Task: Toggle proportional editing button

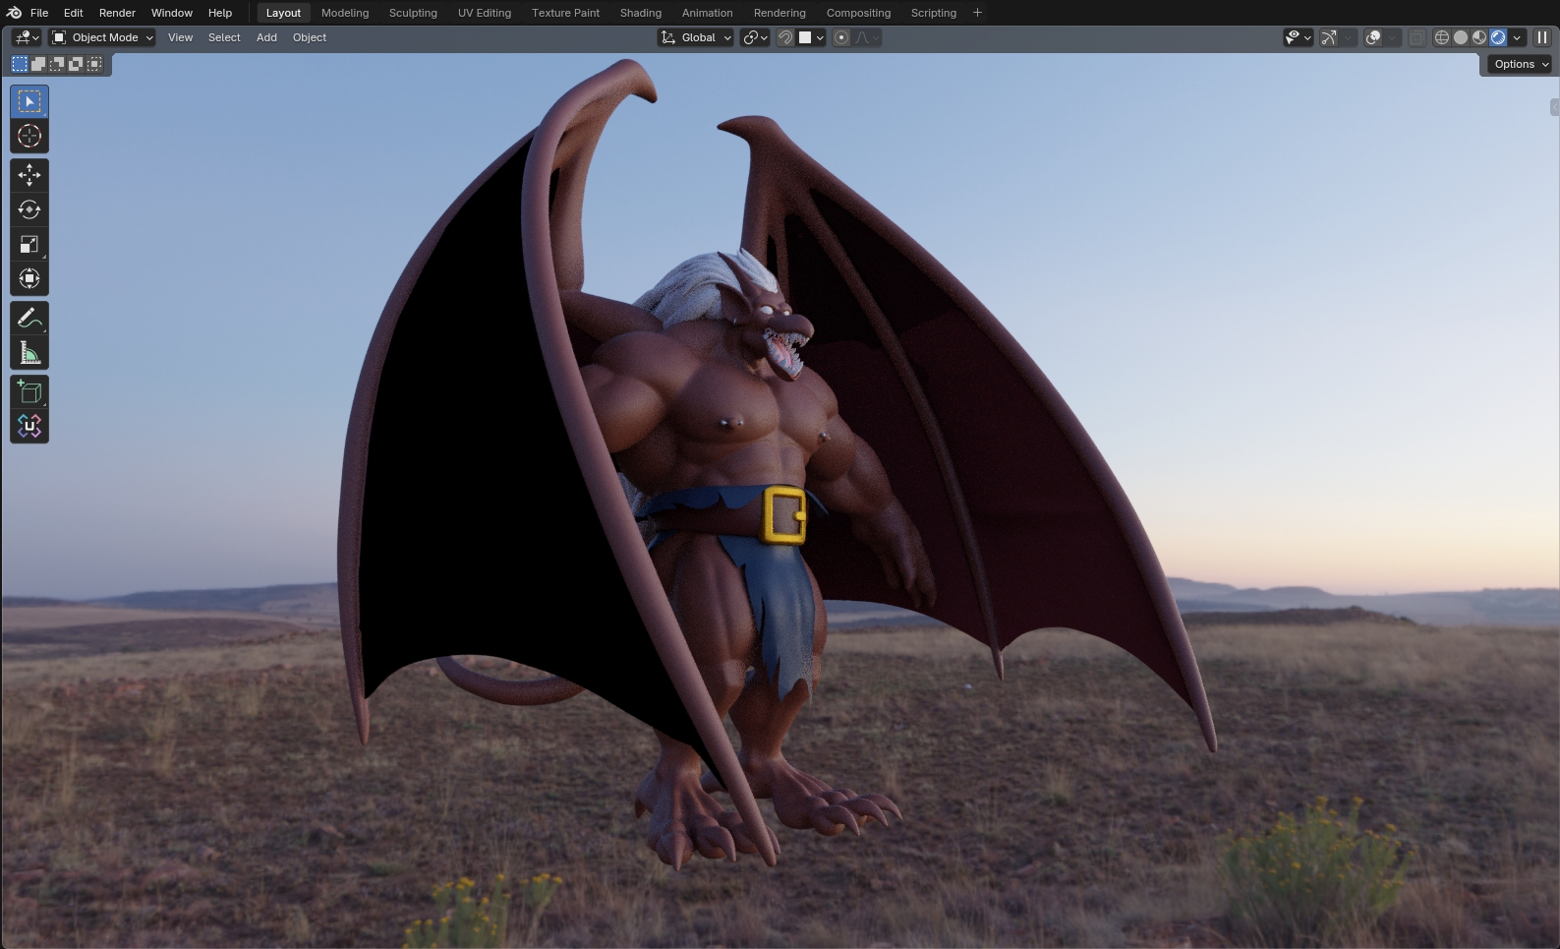Action: tap(841, 37)
